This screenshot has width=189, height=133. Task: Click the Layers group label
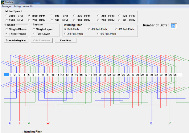38,25
